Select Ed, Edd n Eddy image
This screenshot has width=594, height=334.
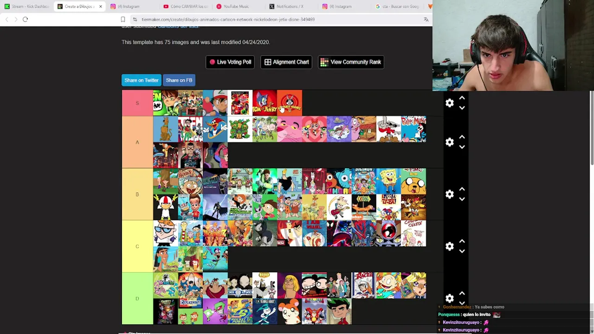[x=190, y=233]
